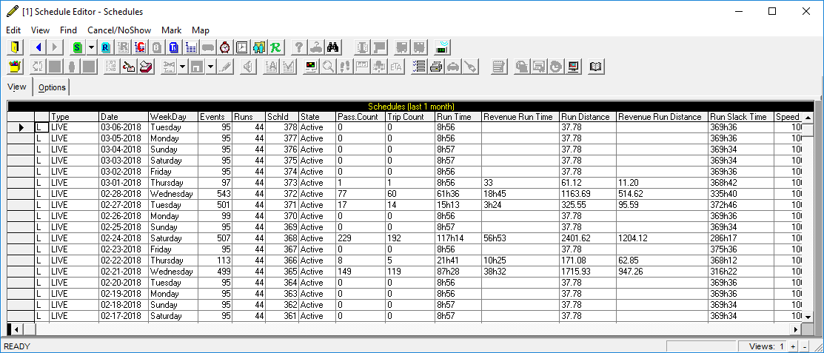Click the monitor with picture icon
Screen dimensions: 824x353
573,67
